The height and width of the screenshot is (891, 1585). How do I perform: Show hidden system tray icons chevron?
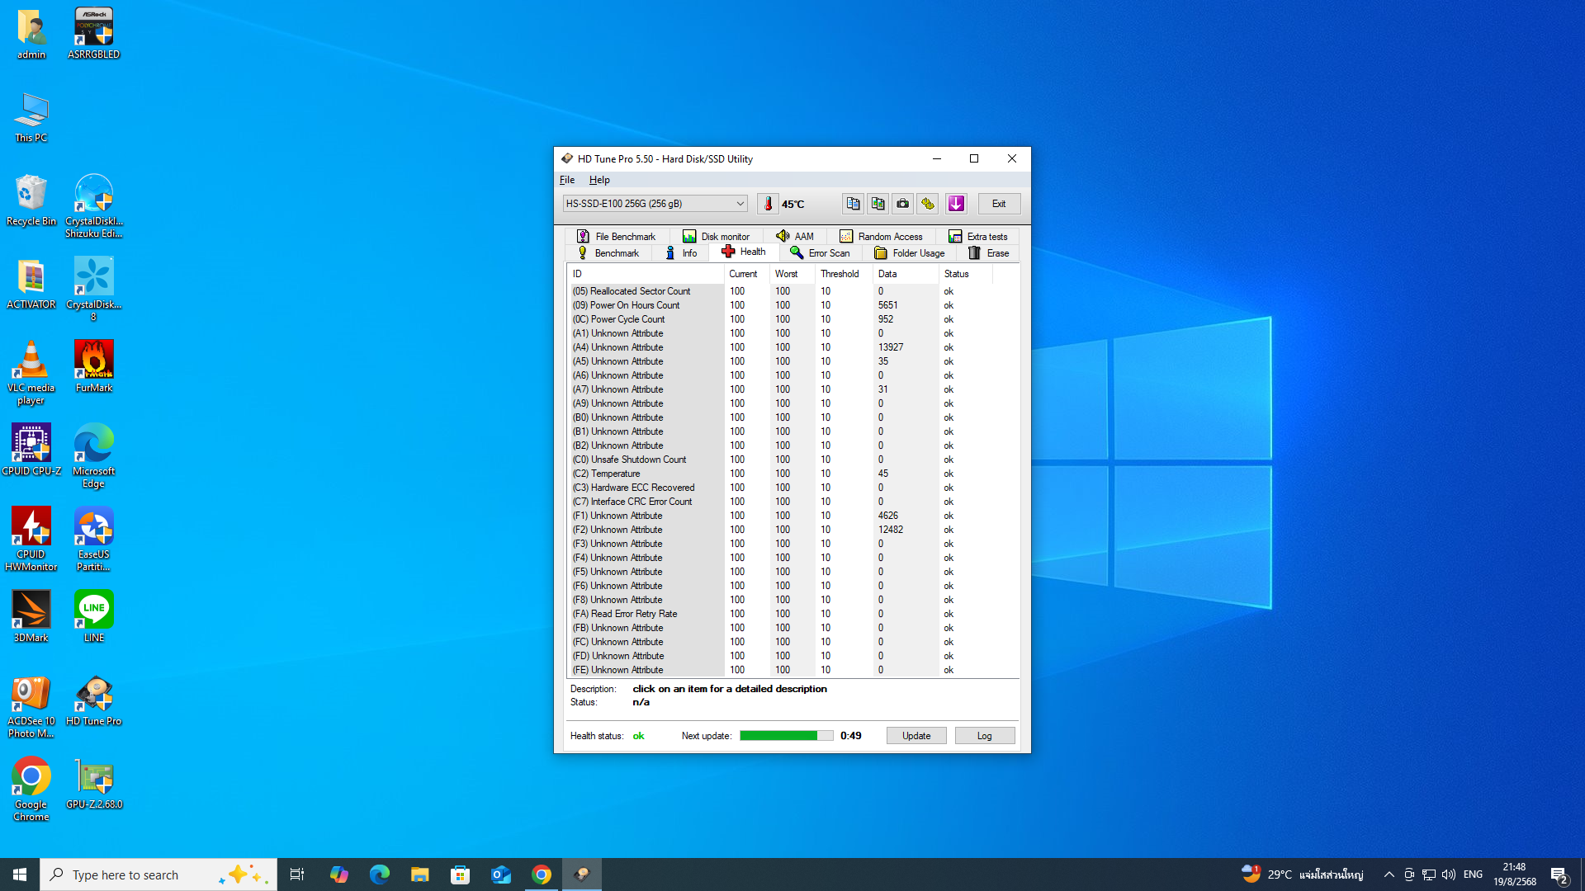[x=1389, y=874]
